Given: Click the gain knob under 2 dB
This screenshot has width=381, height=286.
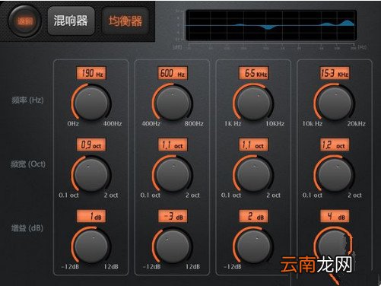Looking at the screenshot, I should 253,246.
